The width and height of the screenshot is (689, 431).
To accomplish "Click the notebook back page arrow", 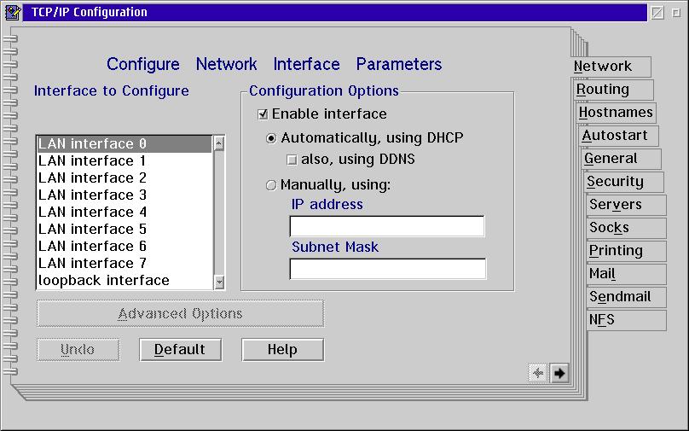I will click(x=538, y=373).
